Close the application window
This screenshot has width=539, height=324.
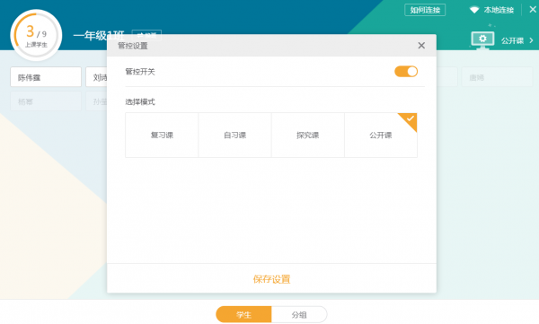tap(533, 10)
